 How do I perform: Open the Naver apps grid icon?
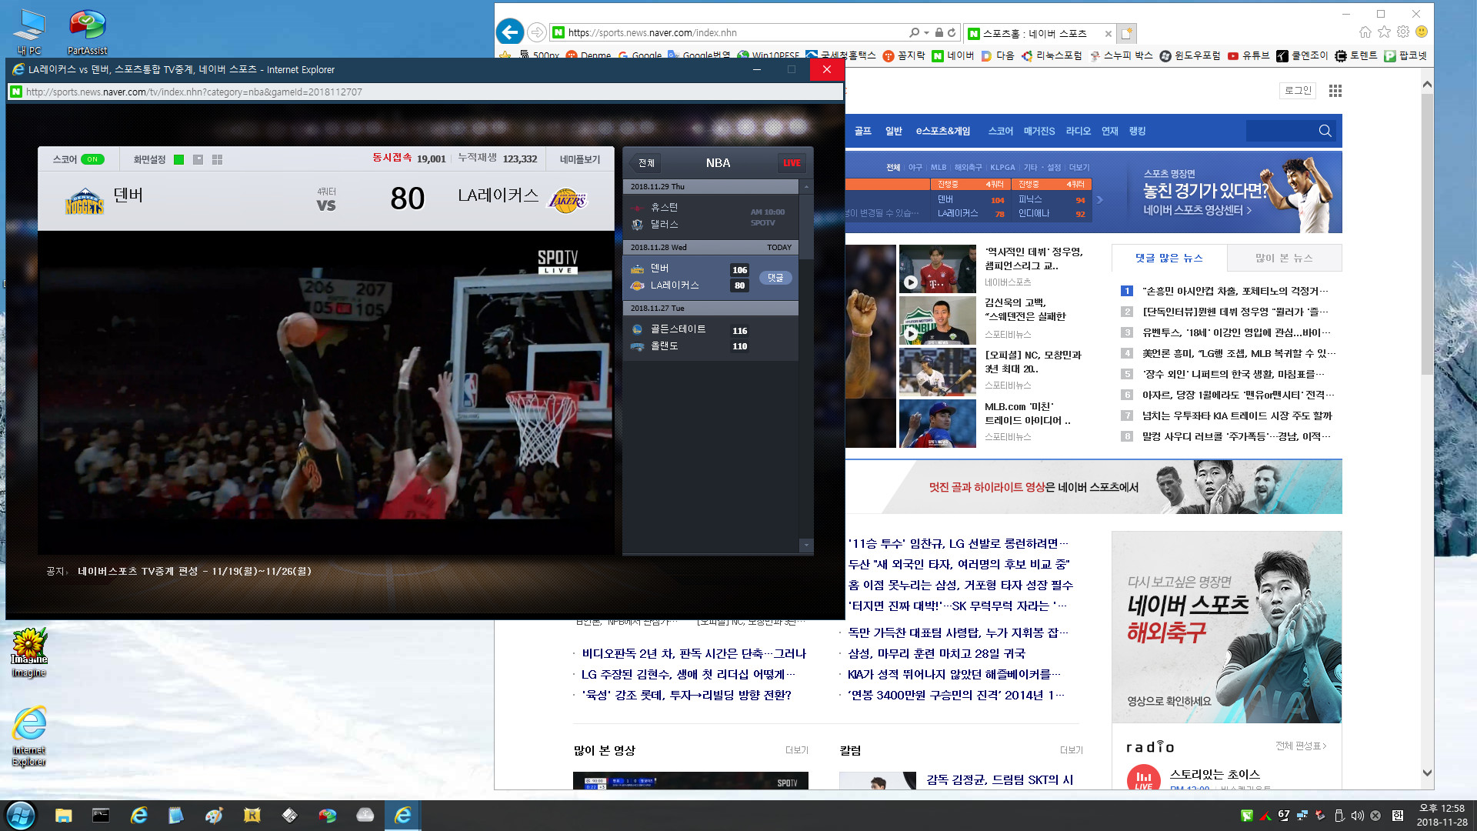click(x=1335, y=90)
